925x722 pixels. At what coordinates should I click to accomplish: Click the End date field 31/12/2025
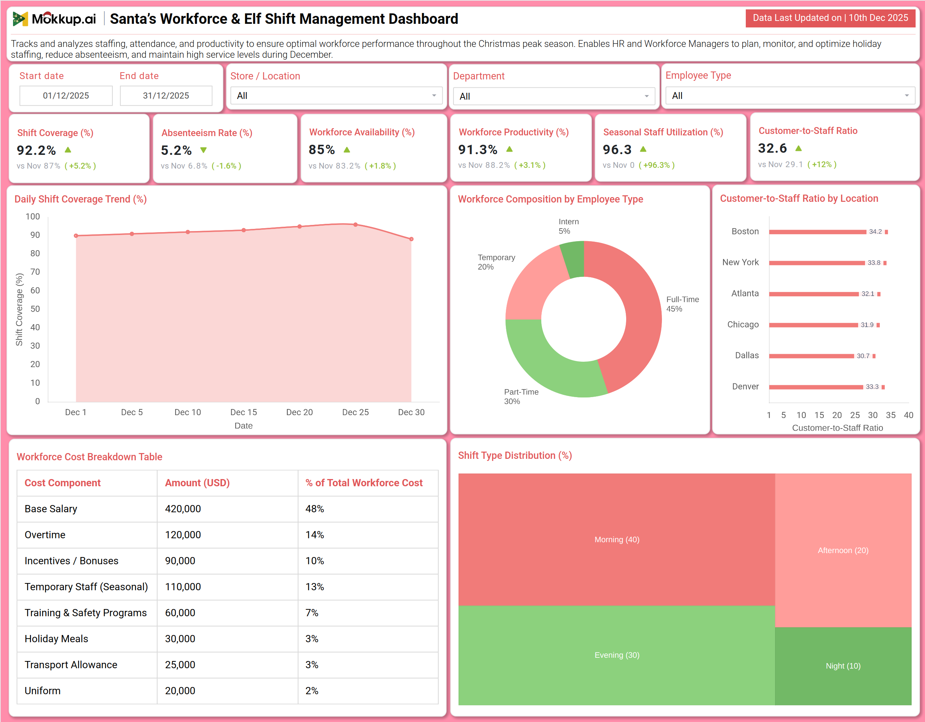tap(166, 96)
